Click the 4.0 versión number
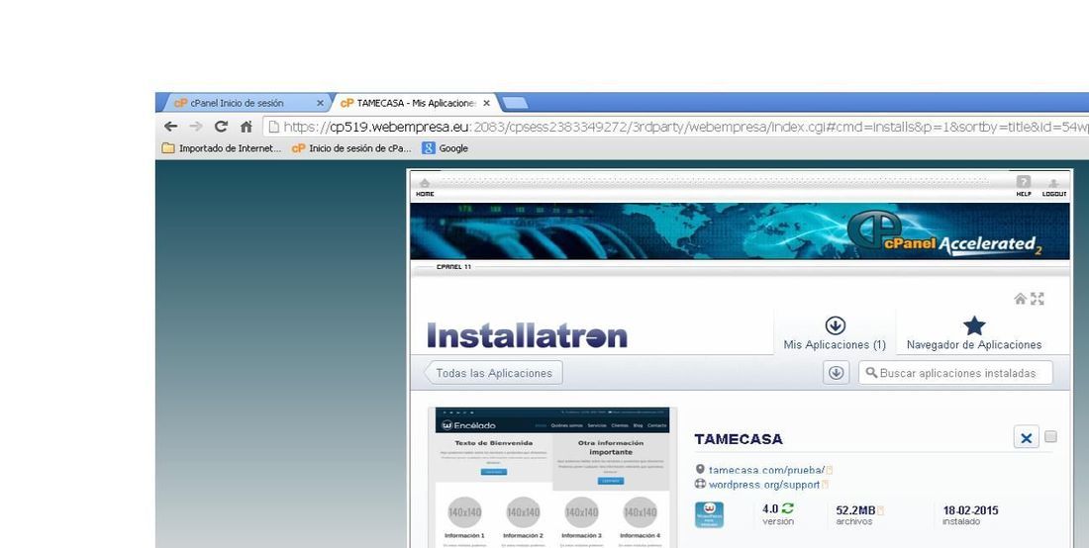1089x548 pixels. [x=770, y=509]
